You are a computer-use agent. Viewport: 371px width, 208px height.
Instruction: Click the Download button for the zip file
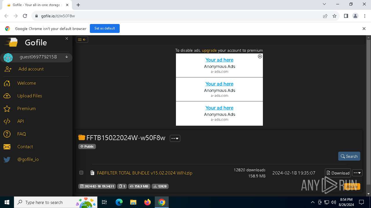pos(338,173)
